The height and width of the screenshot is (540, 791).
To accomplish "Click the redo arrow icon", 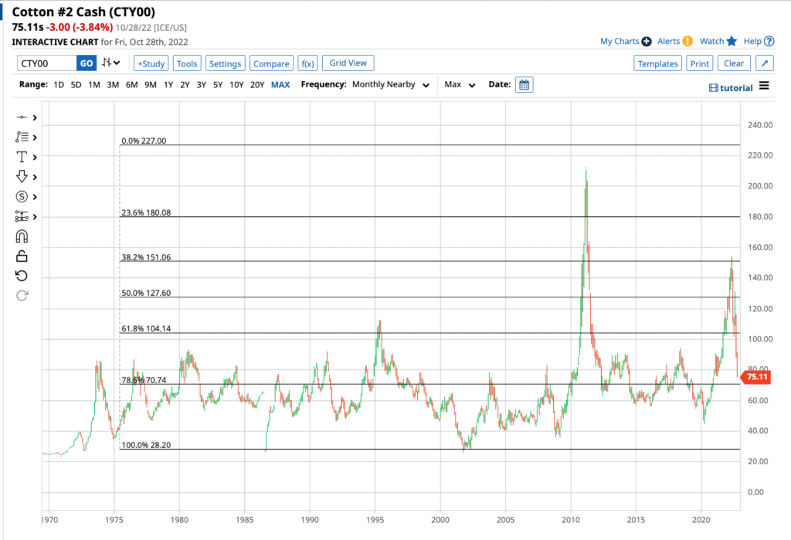I will click(x=21, y=295).
